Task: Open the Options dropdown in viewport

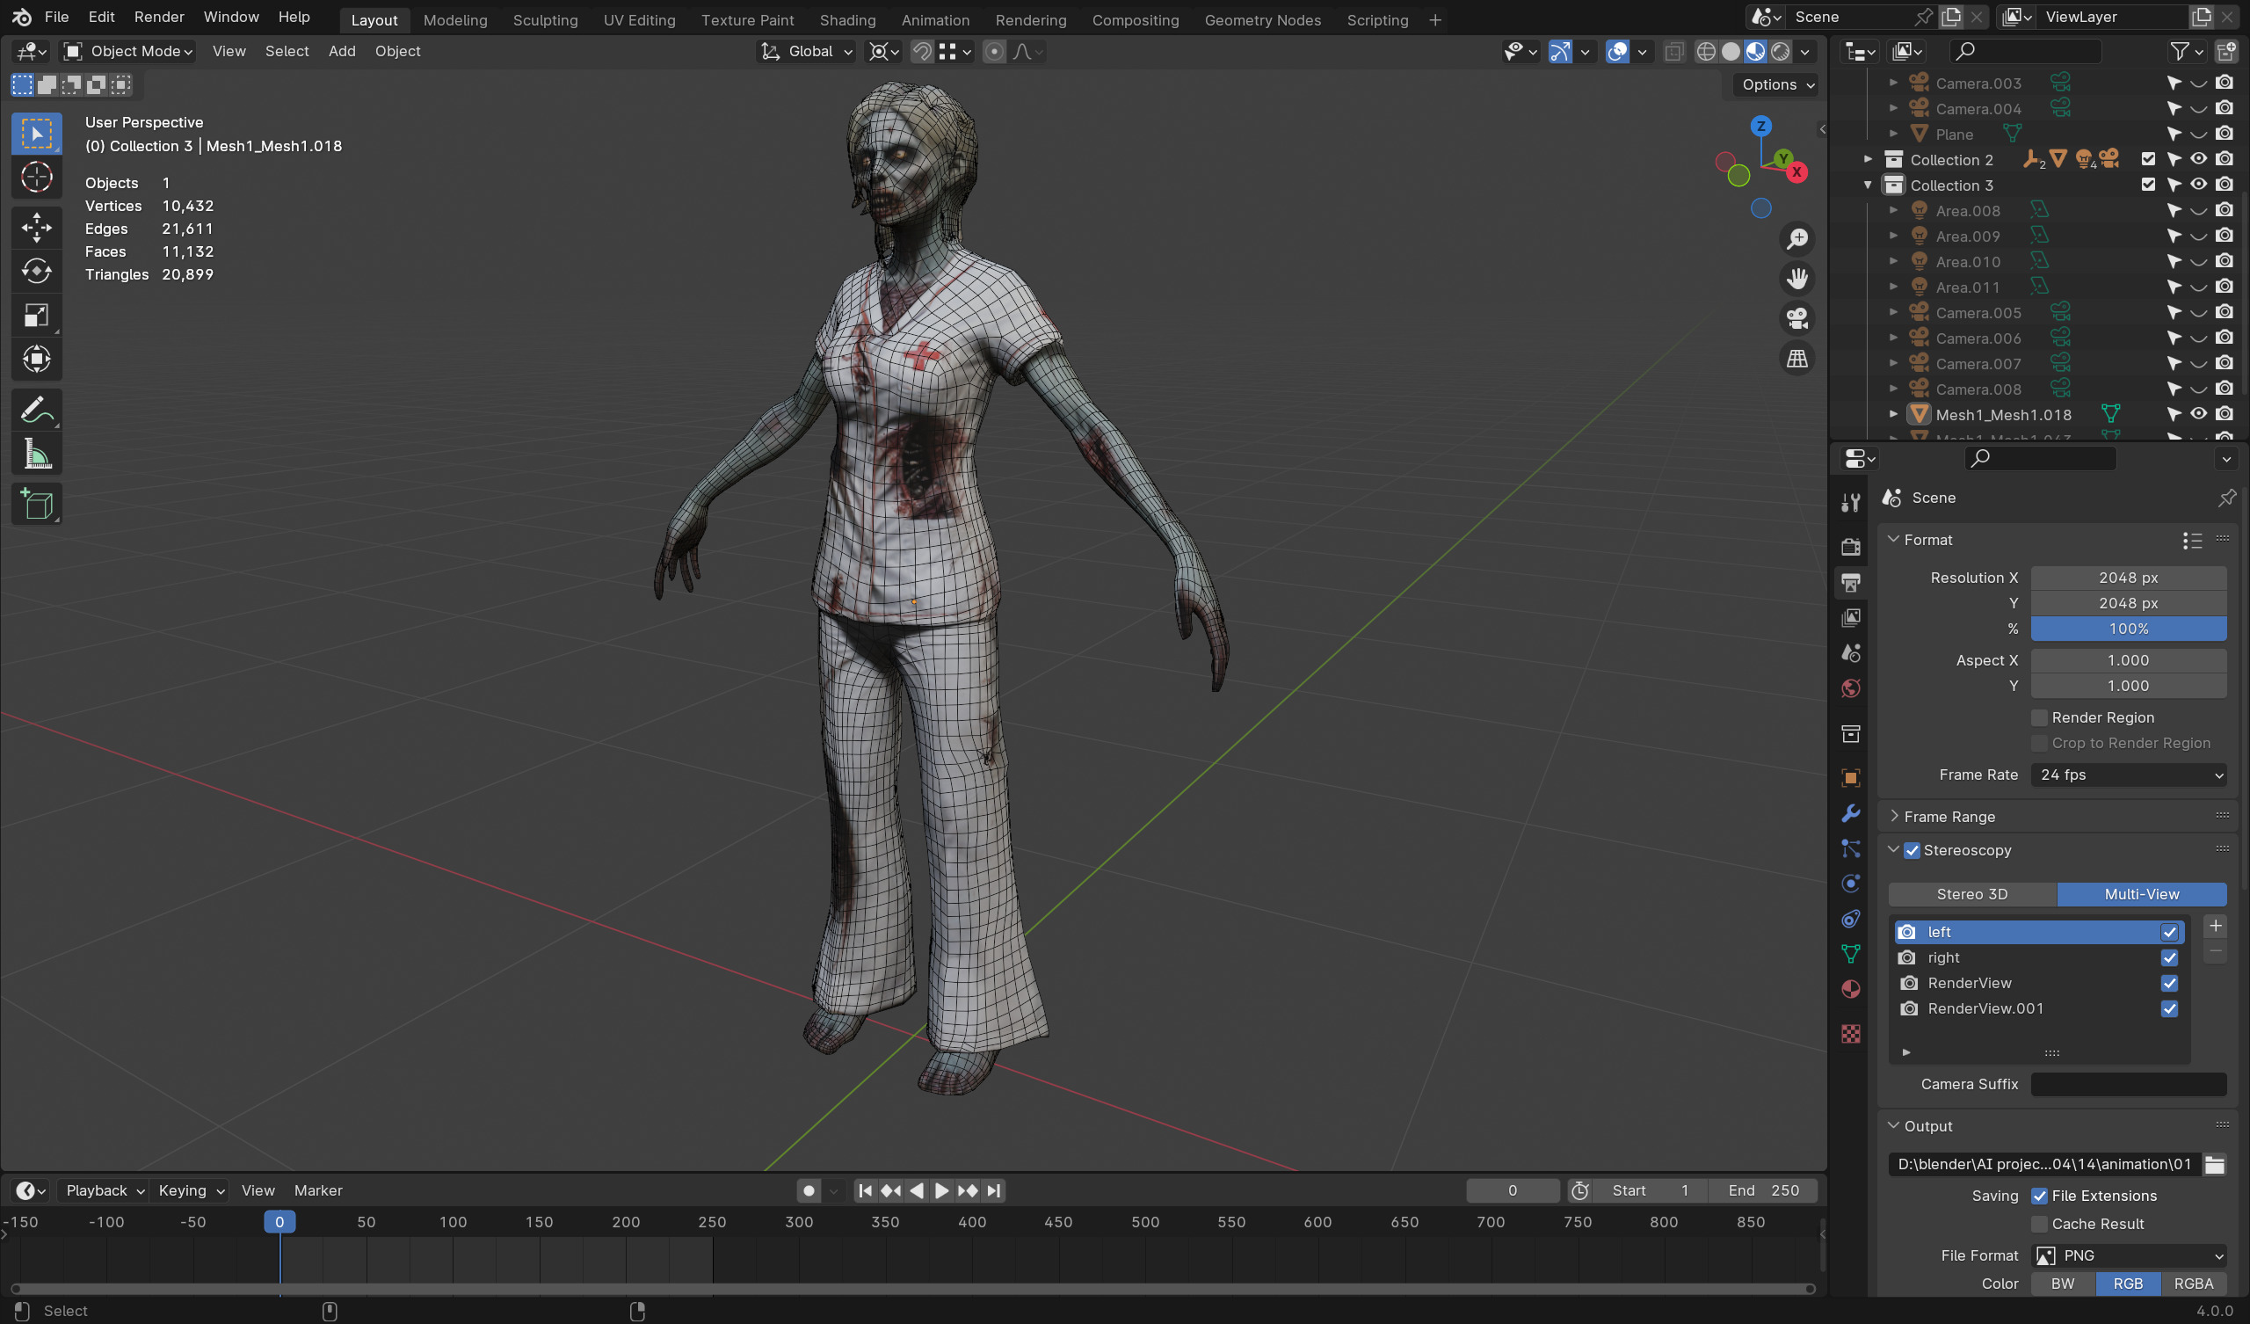Action: point(1777,85)
